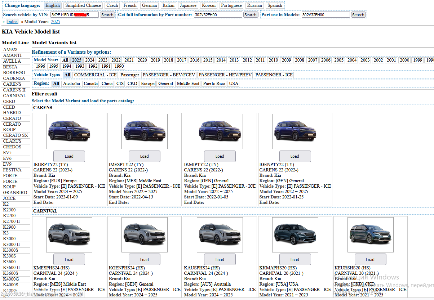
Task: Select CLARUS in Model Line list
Action: pos(12,141)
